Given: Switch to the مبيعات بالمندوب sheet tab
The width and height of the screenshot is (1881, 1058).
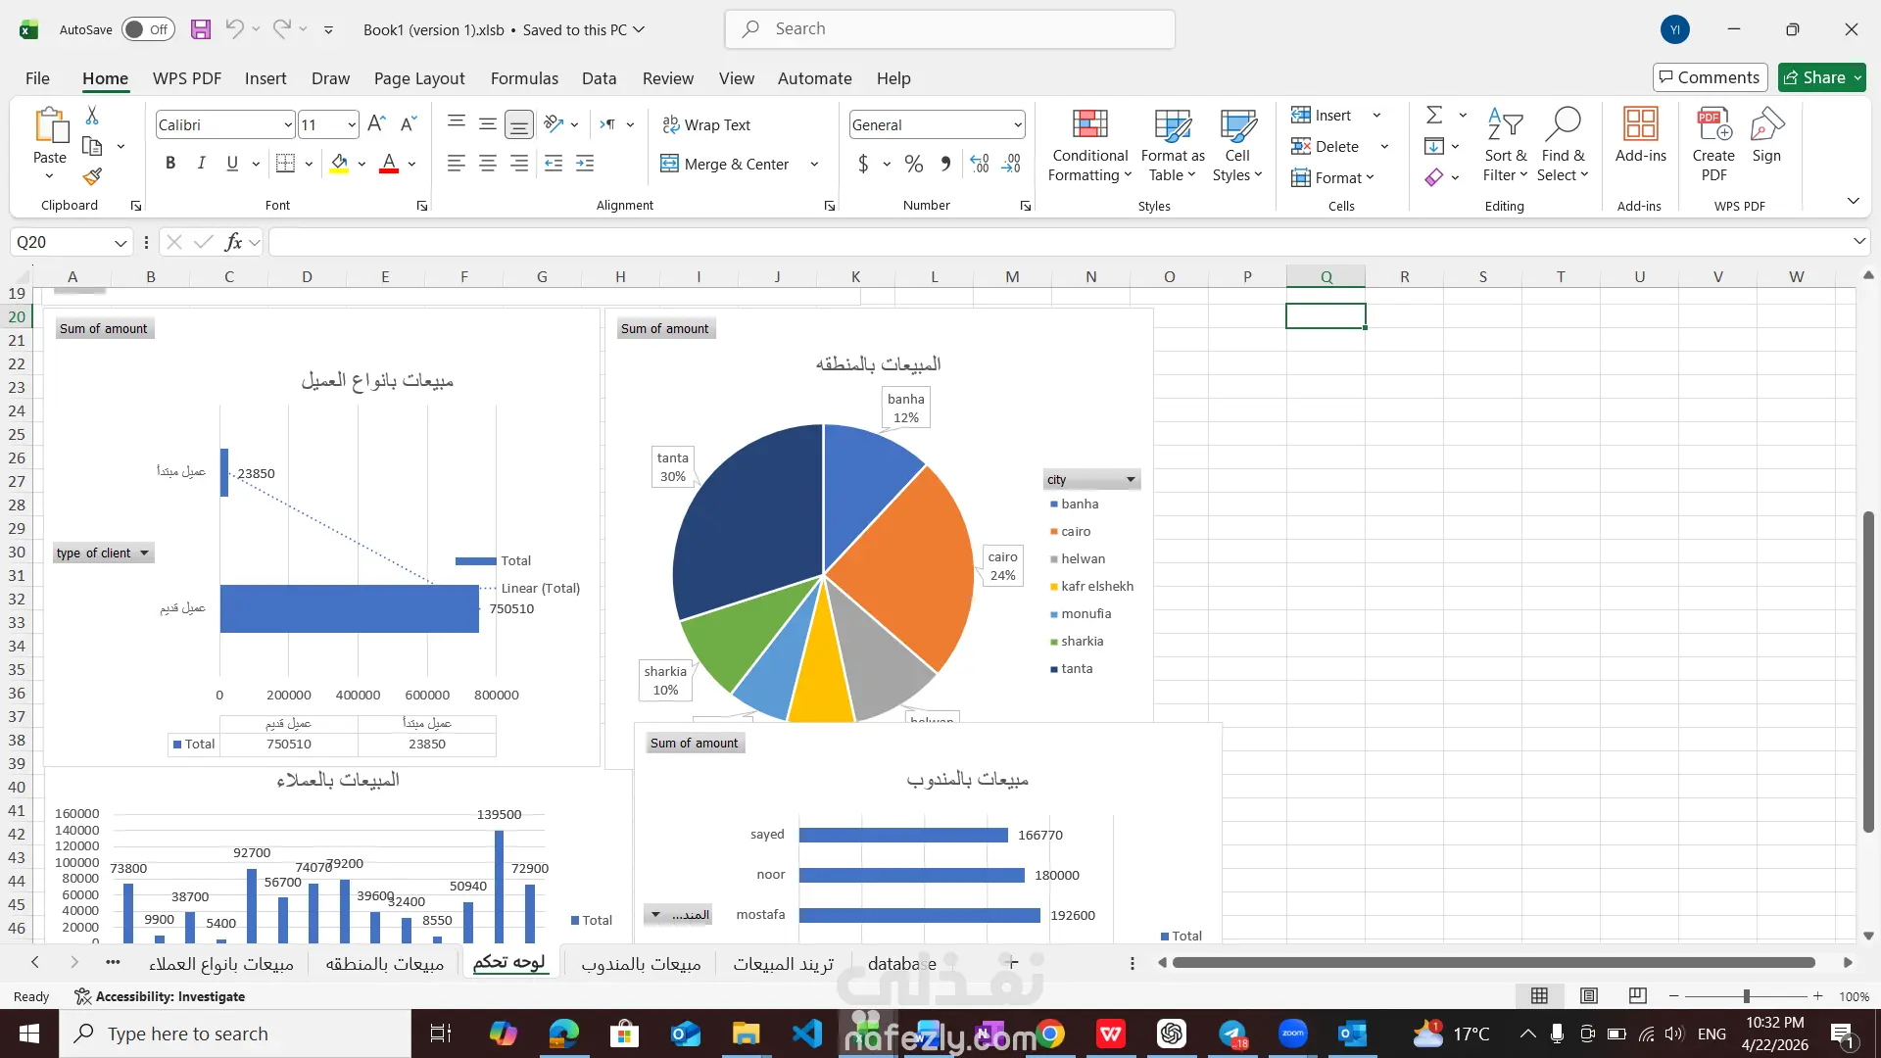Looking at the screenshot, I should pos(641,964).
